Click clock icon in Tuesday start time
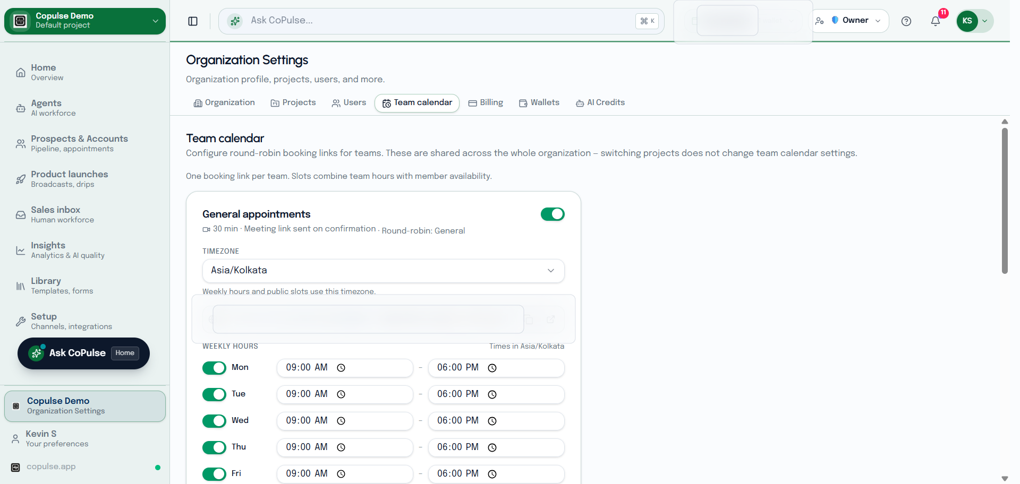1020x484 pixels. point(341,394)
